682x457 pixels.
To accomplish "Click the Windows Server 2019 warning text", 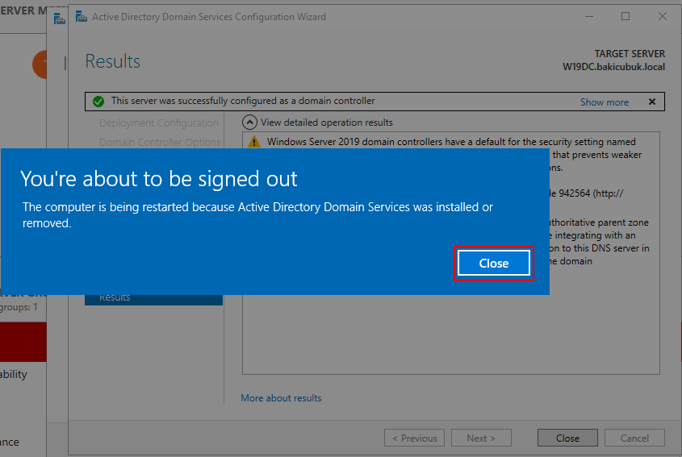I will 451,142.
